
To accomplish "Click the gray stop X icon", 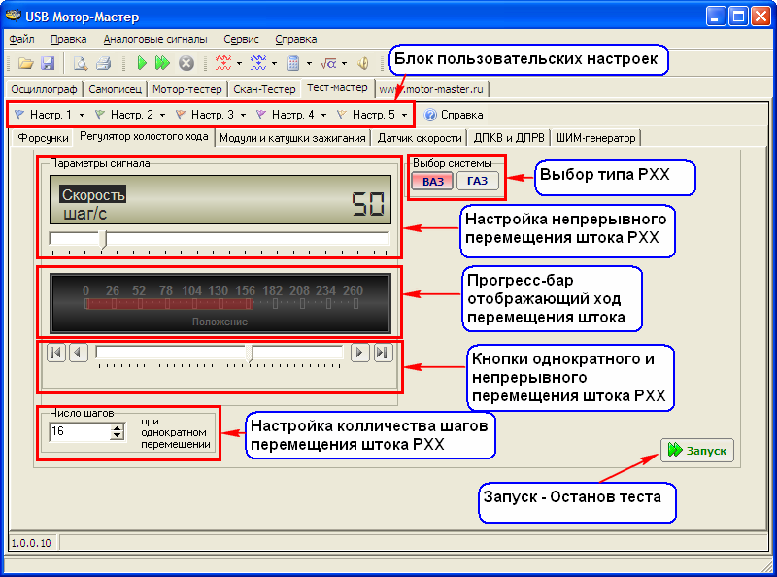I will pos(186,63).
